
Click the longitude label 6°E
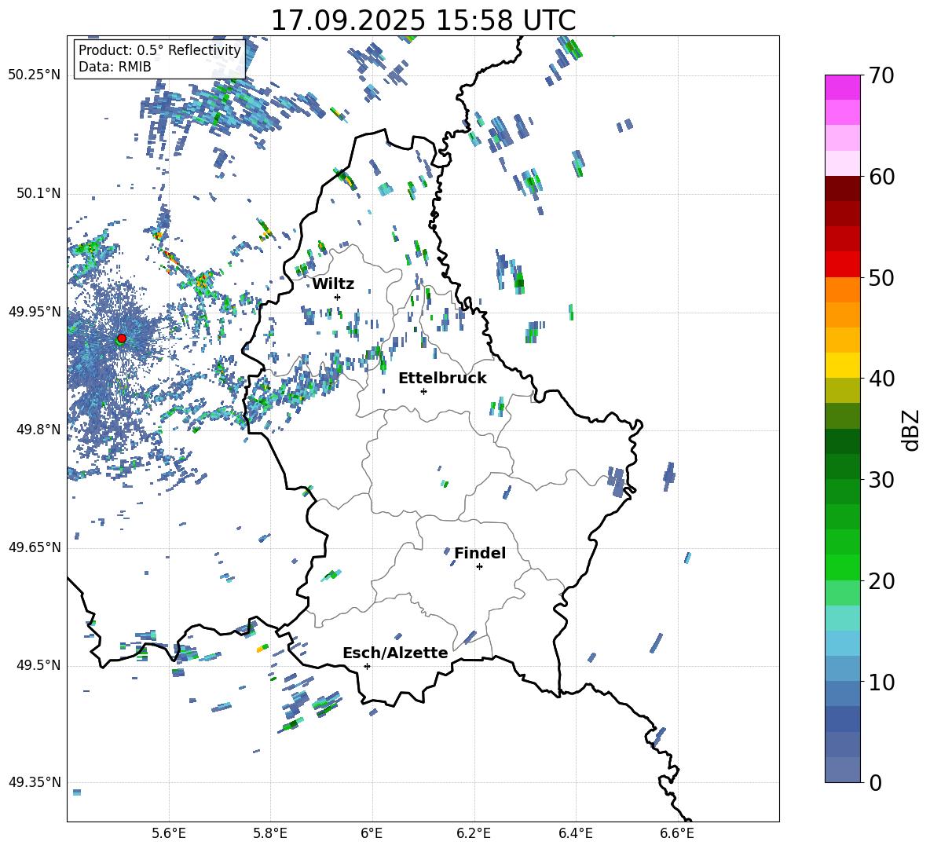click(372, 833)
